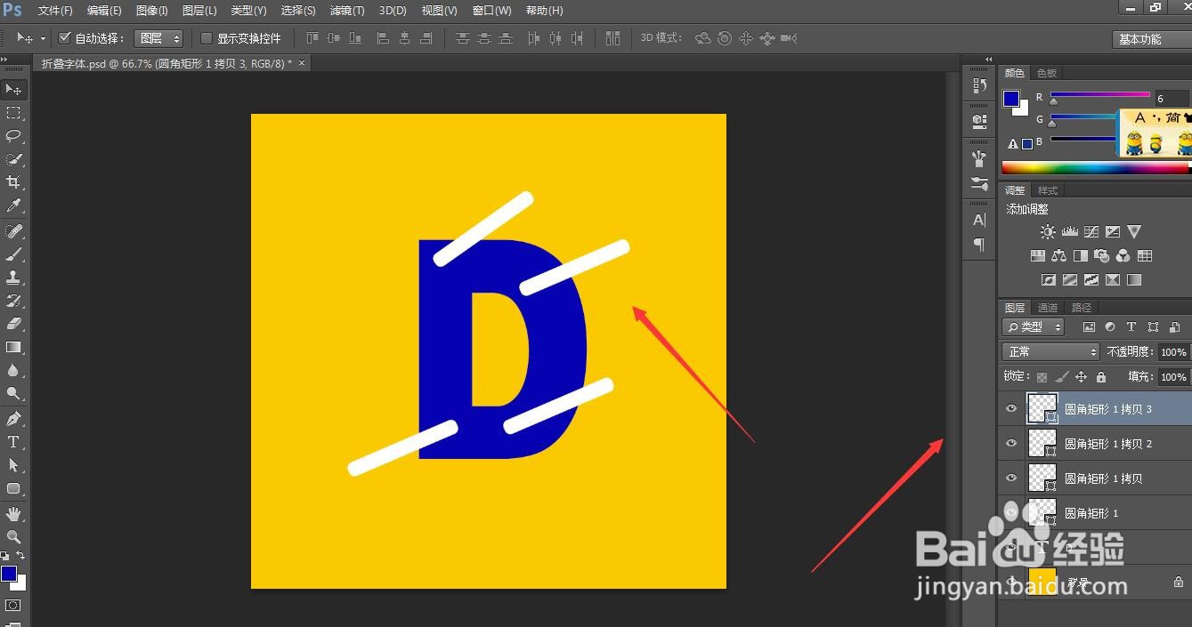
Task: Open the 基本功能 workspace dropdown
Action: click(x=1151, y=39)
